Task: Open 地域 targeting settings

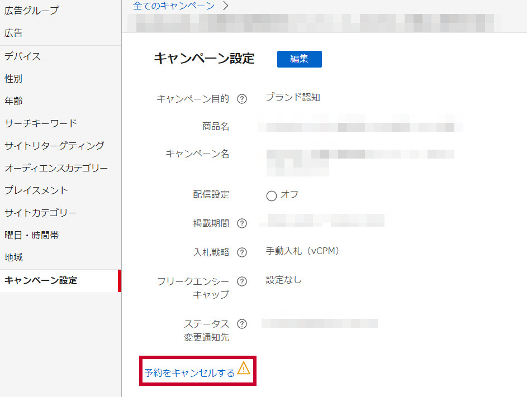Action: click(13, 257)
